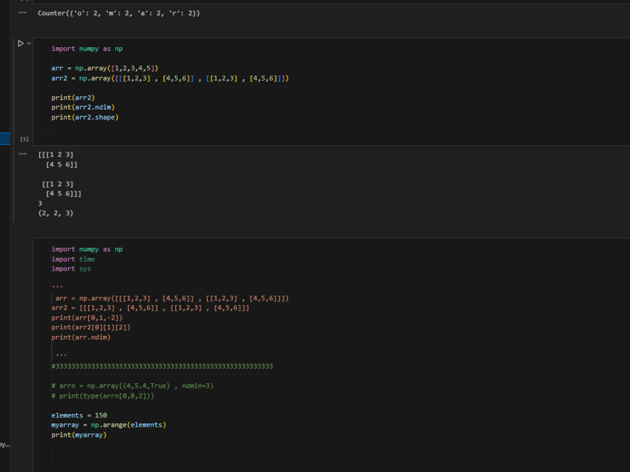This screenshot has height=472, width=630.
Task: Place cursor in the arr2 np.array line in second cell
Action: point(170,78)
